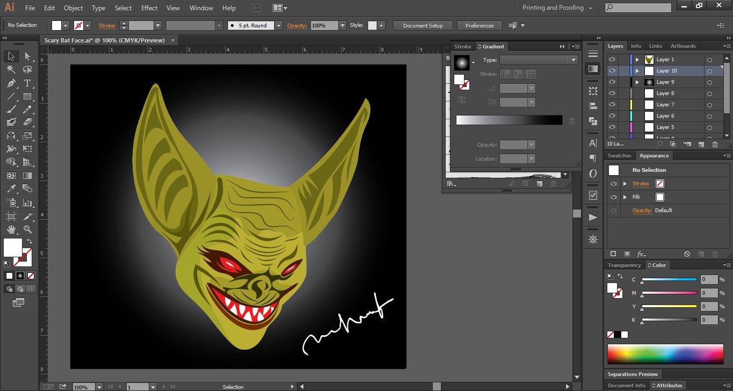The image size is (733, 391).
Task: Select the Hand tool
Action: 11,230
